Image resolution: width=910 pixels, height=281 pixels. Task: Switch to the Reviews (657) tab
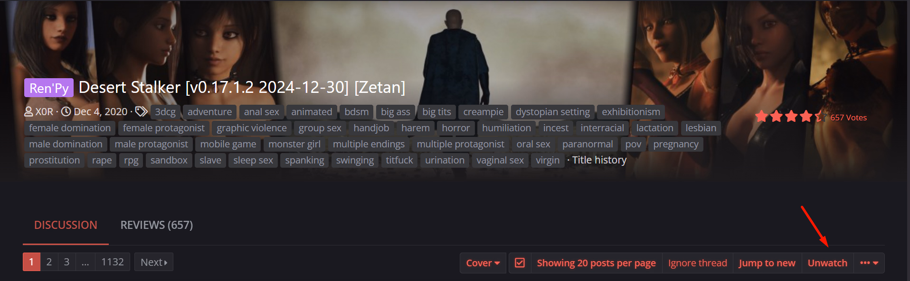coord(157,225)
